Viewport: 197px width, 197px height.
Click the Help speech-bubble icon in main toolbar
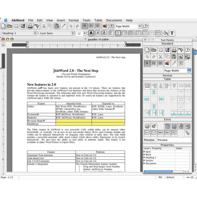point(145,26)
